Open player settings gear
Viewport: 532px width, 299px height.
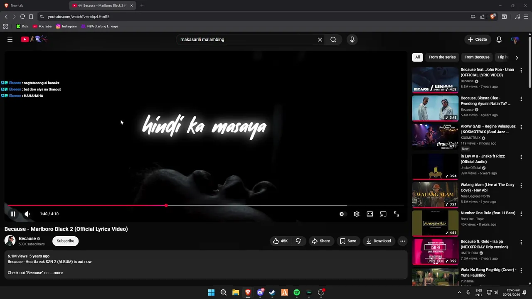[x=357, y=214]
